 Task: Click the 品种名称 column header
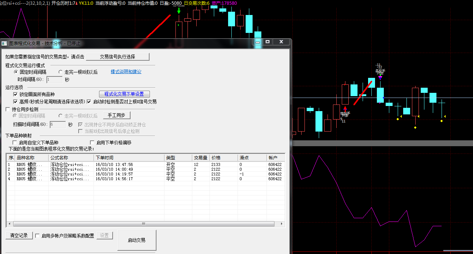point(32,158)
